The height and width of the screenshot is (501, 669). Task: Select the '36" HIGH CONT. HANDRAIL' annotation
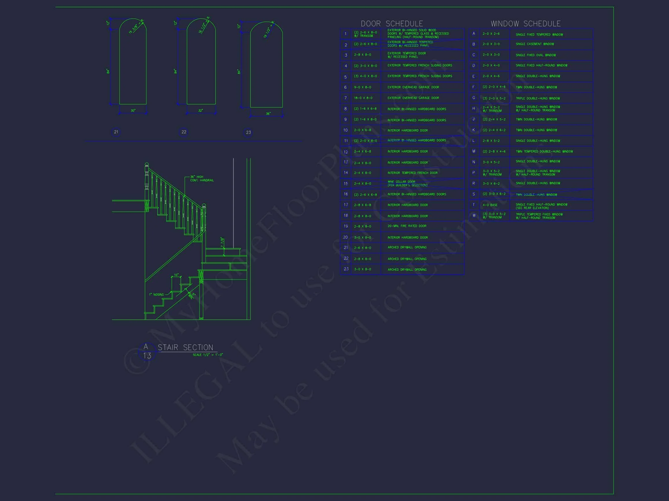(x=202, y=179)
